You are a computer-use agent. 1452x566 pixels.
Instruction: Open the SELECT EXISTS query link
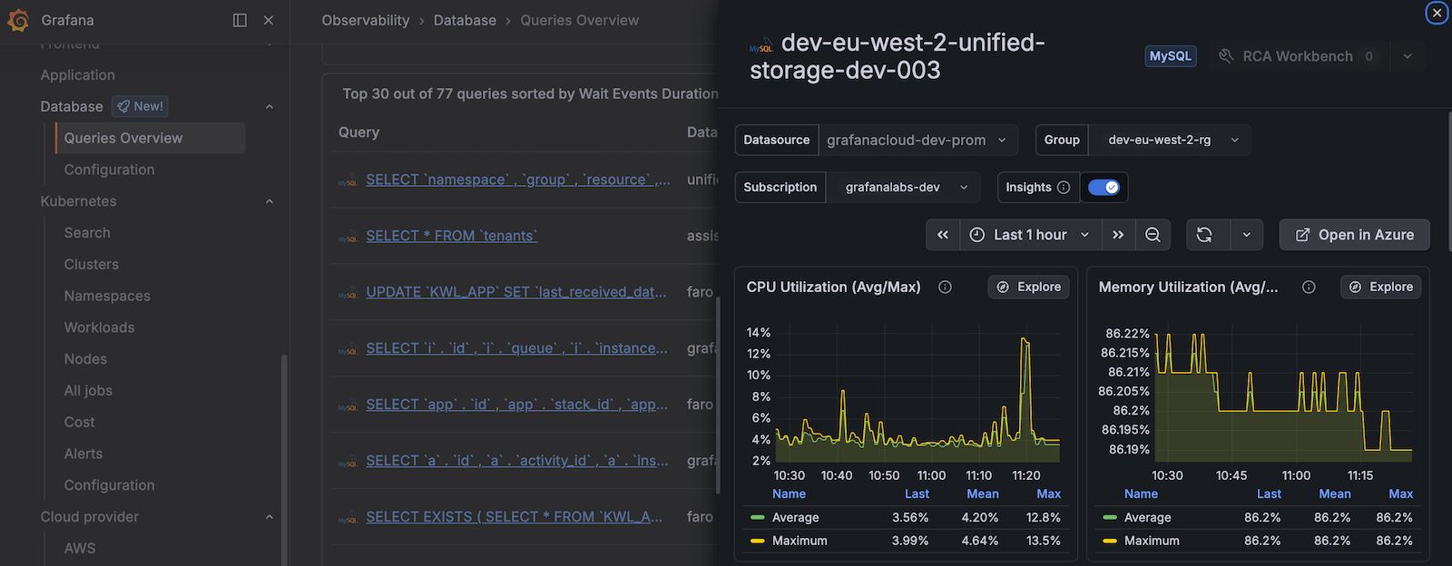(x=515, y=517)
